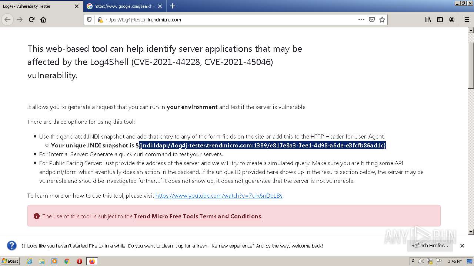
Task: Open the network tray icon
Action: click(430, 261)
